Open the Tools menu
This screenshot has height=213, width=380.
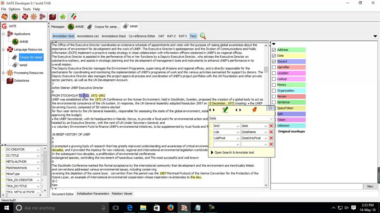click(x=27, y=9)
